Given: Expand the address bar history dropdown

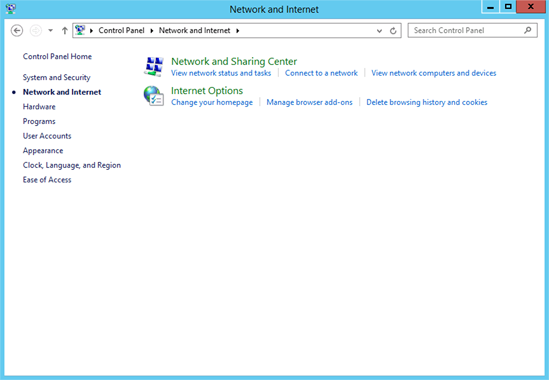Looking at the screenshot, I should [x=380, y=31].
